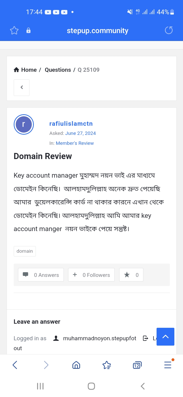Tap the browser home icon
183x397 pixels.
pyautogui.click(x=76, y=365)
